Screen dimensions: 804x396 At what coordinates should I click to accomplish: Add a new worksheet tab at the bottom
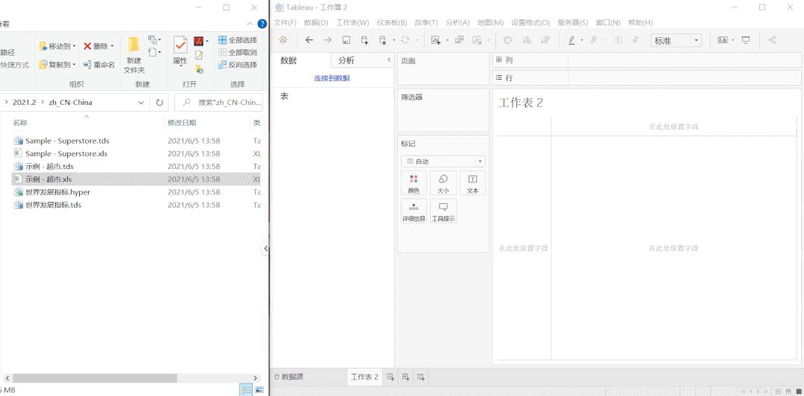tap(390, 377)
